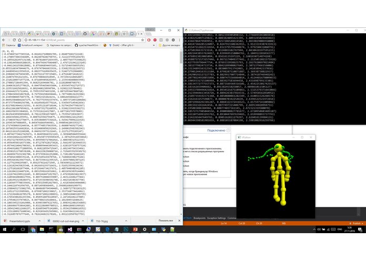
Task: Expand options for 00092-cut-out-man.png download
Action: coord(83,221)
